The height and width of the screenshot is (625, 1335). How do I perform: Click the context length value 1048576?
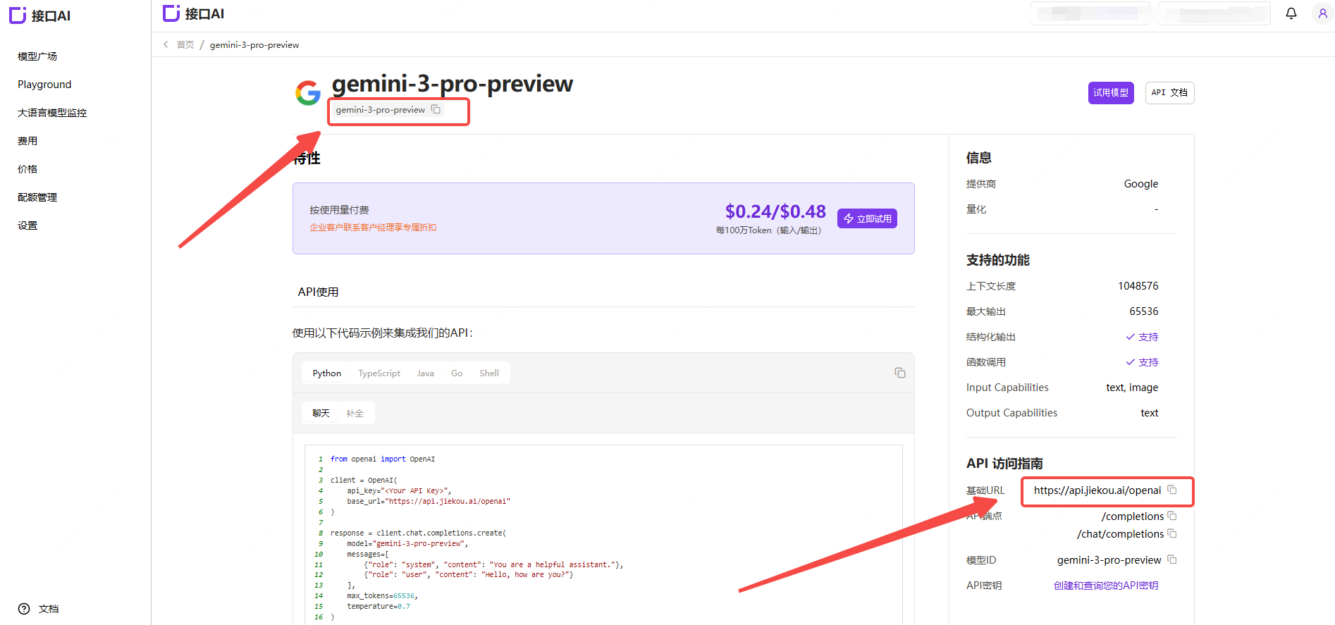tap(1138, 285)
